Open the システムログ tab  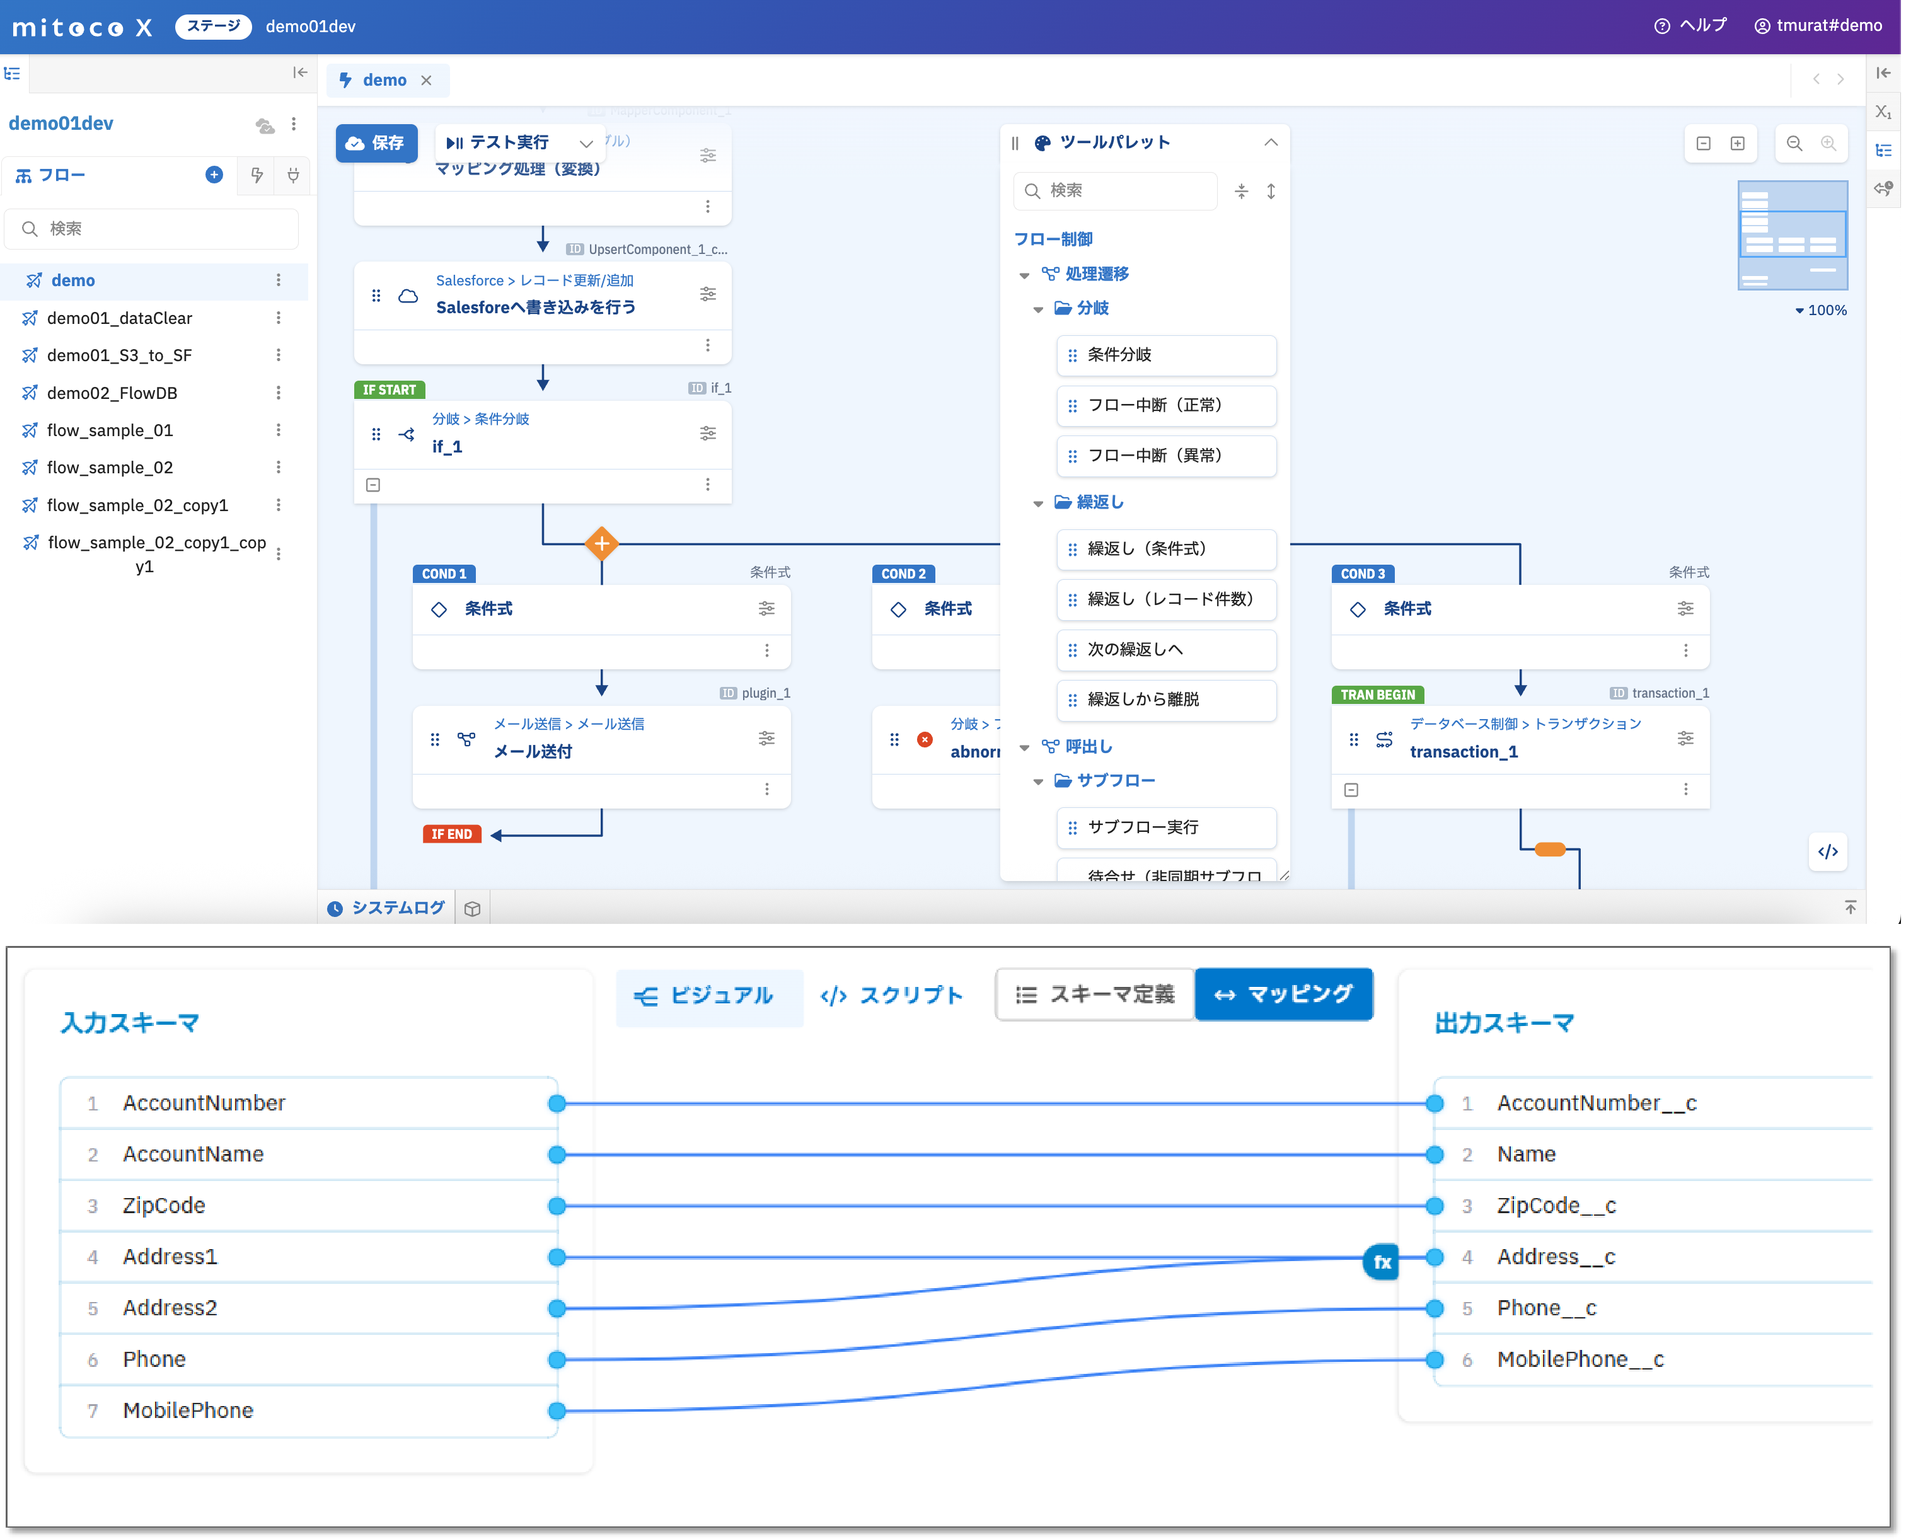click(x=386, y=909)
